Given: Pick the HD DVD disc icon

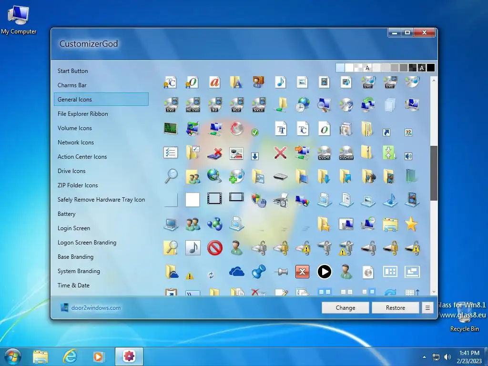Looking at the screenshot, I should 193,104.
